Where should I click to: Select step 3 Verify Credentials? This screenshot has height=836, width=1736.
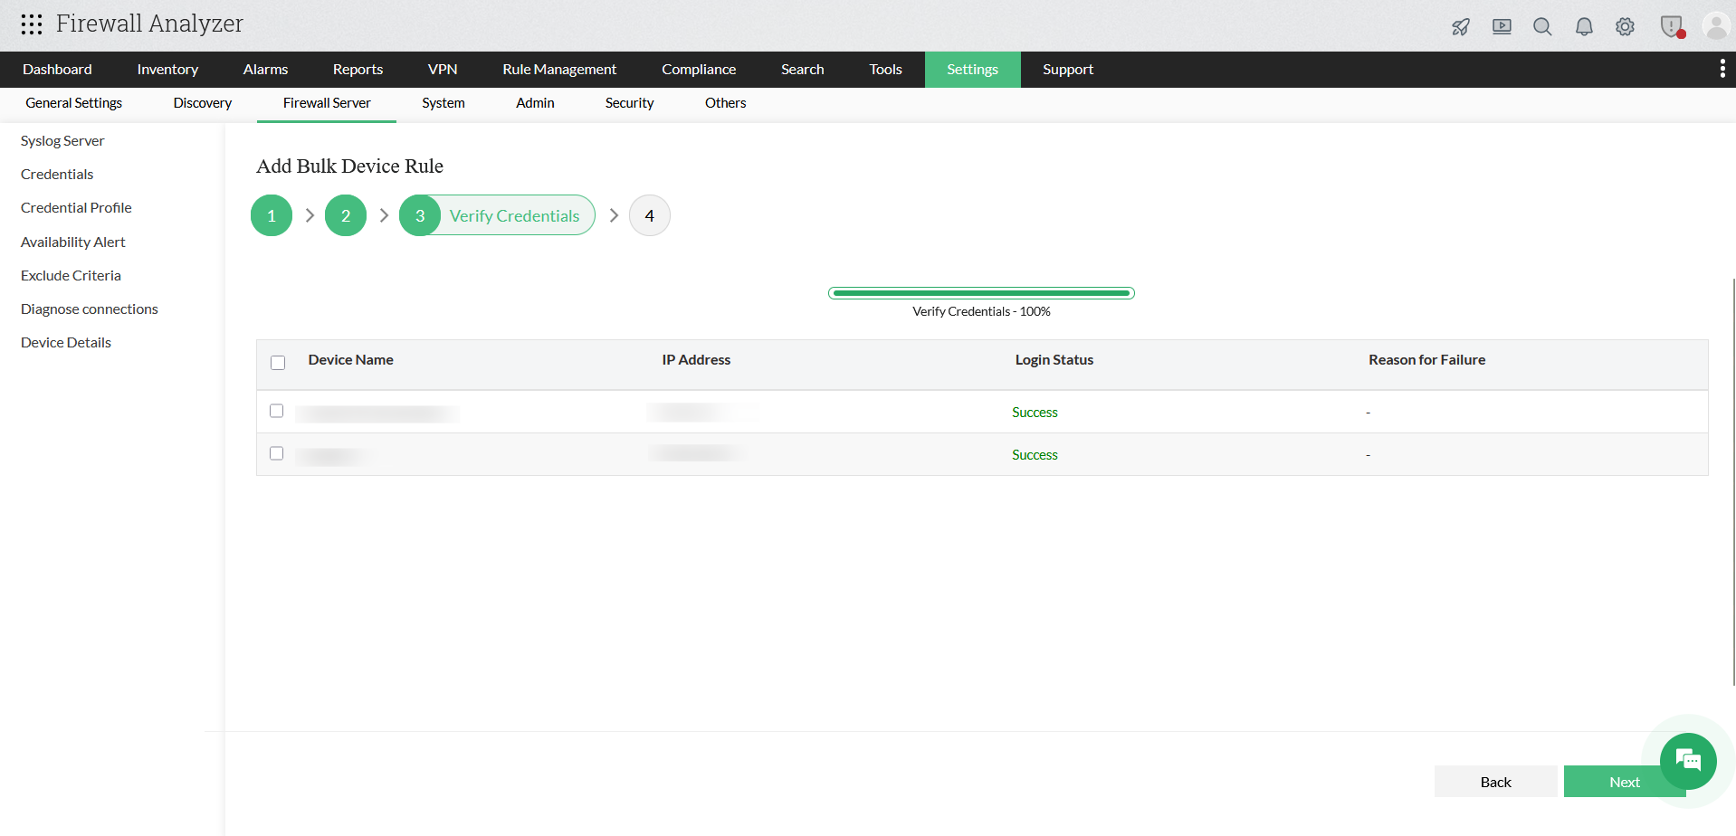pos(497,215)
